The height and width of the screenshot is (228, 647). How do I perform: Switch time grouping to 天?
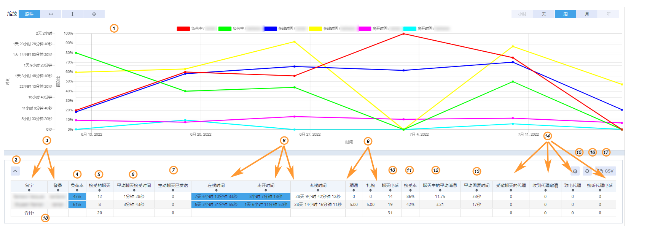[544, 14]
